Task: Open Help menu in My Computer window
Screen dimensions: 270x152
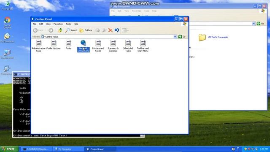Action: coord(154,11)
